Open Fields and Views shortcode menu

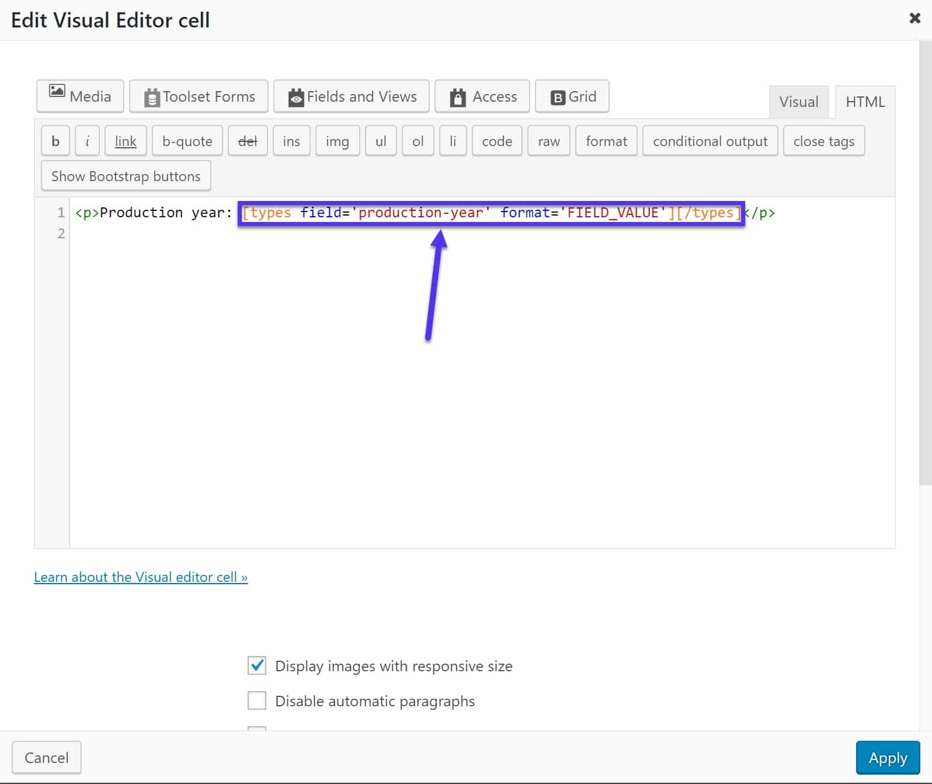click(x=352, y=96)
